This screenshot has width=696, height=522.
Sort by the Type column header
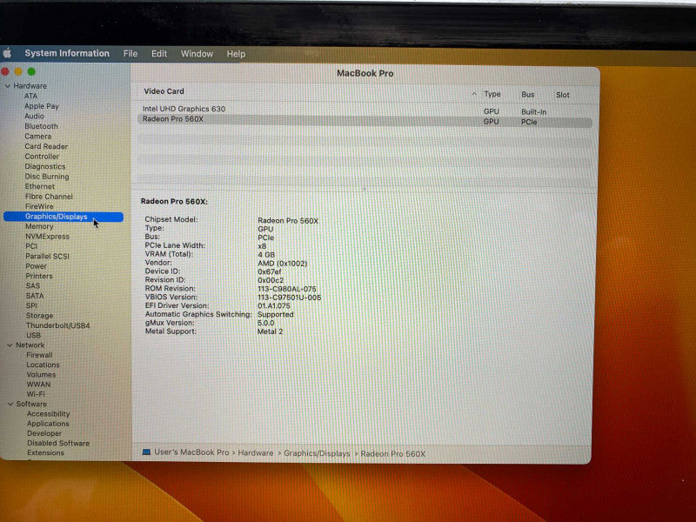tap(492, 94)
